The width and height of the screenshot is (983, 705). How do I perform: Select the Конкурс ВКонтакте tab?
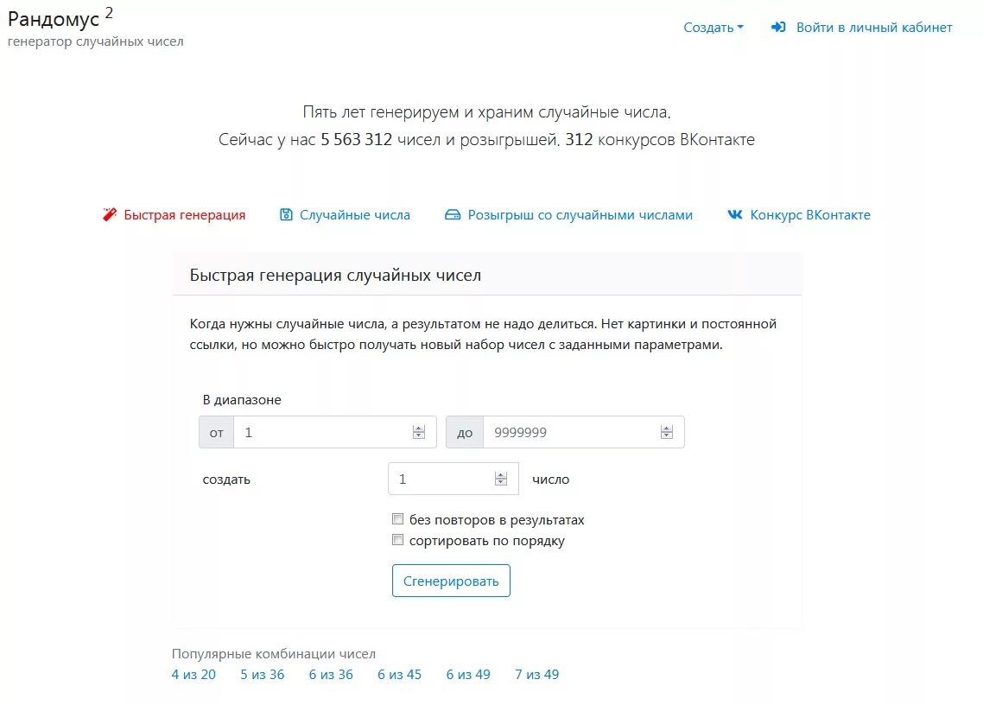(x=810, y=215)
